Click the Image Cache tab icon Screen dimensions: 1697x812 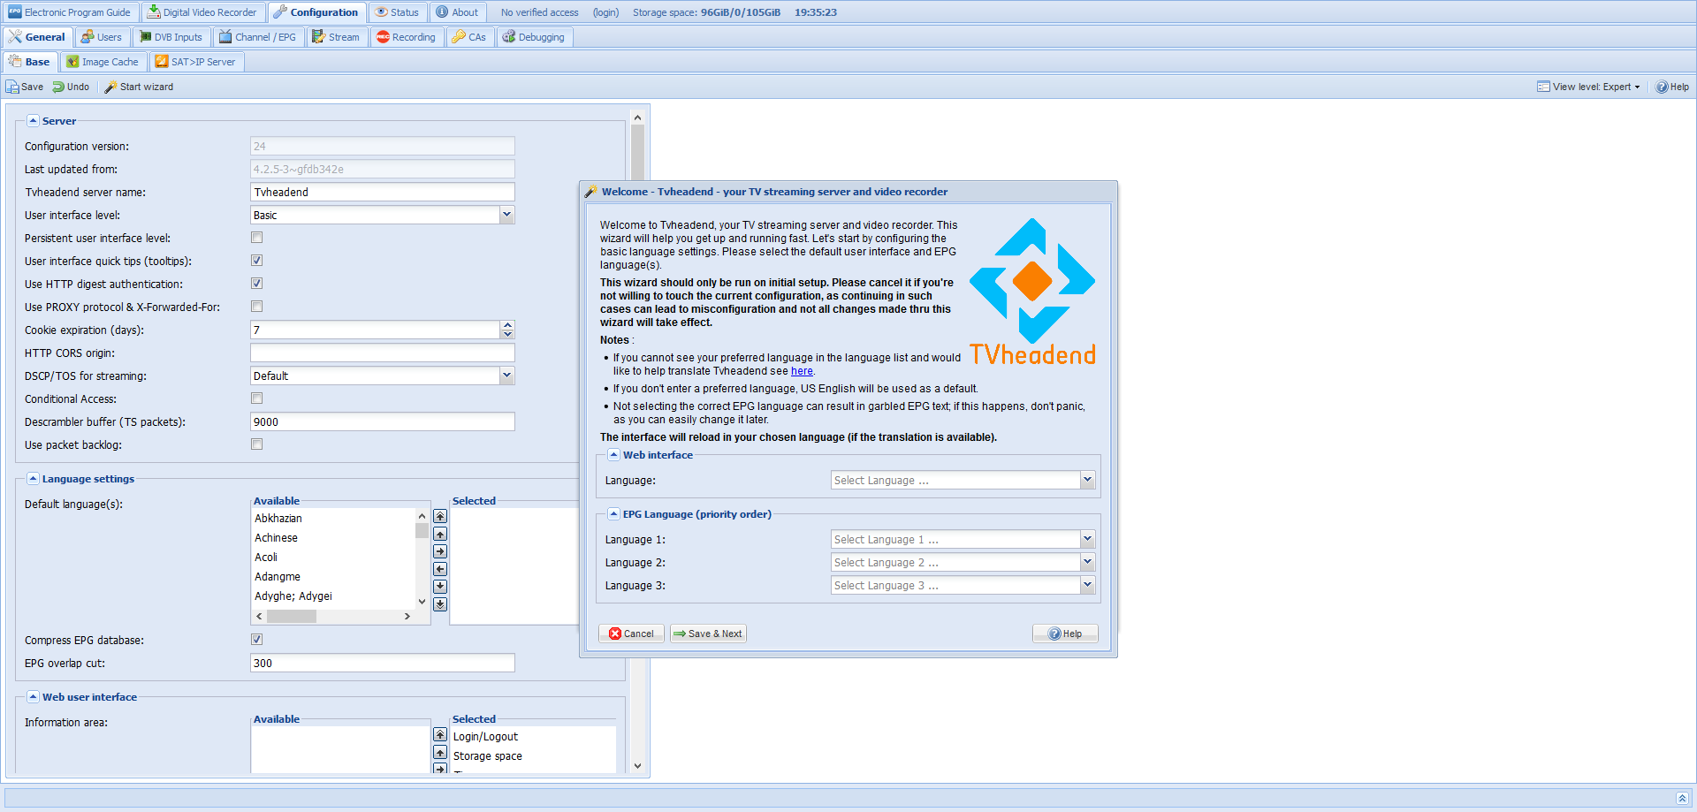[72, 62]
